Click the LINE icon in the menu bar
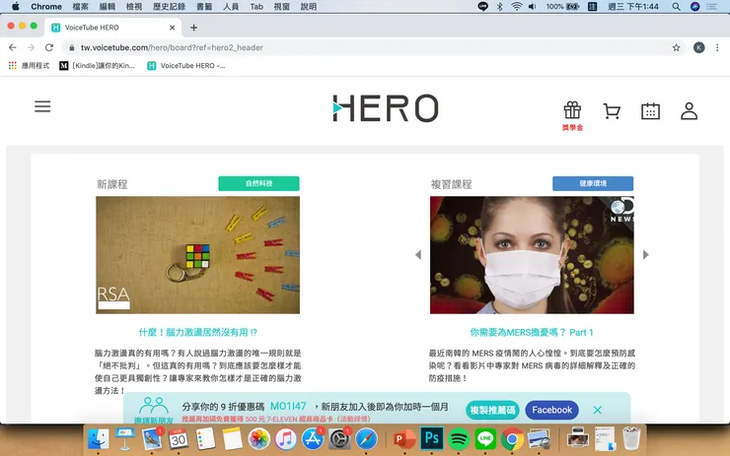The height and width of the screenshot is (456, 730). 482,7
